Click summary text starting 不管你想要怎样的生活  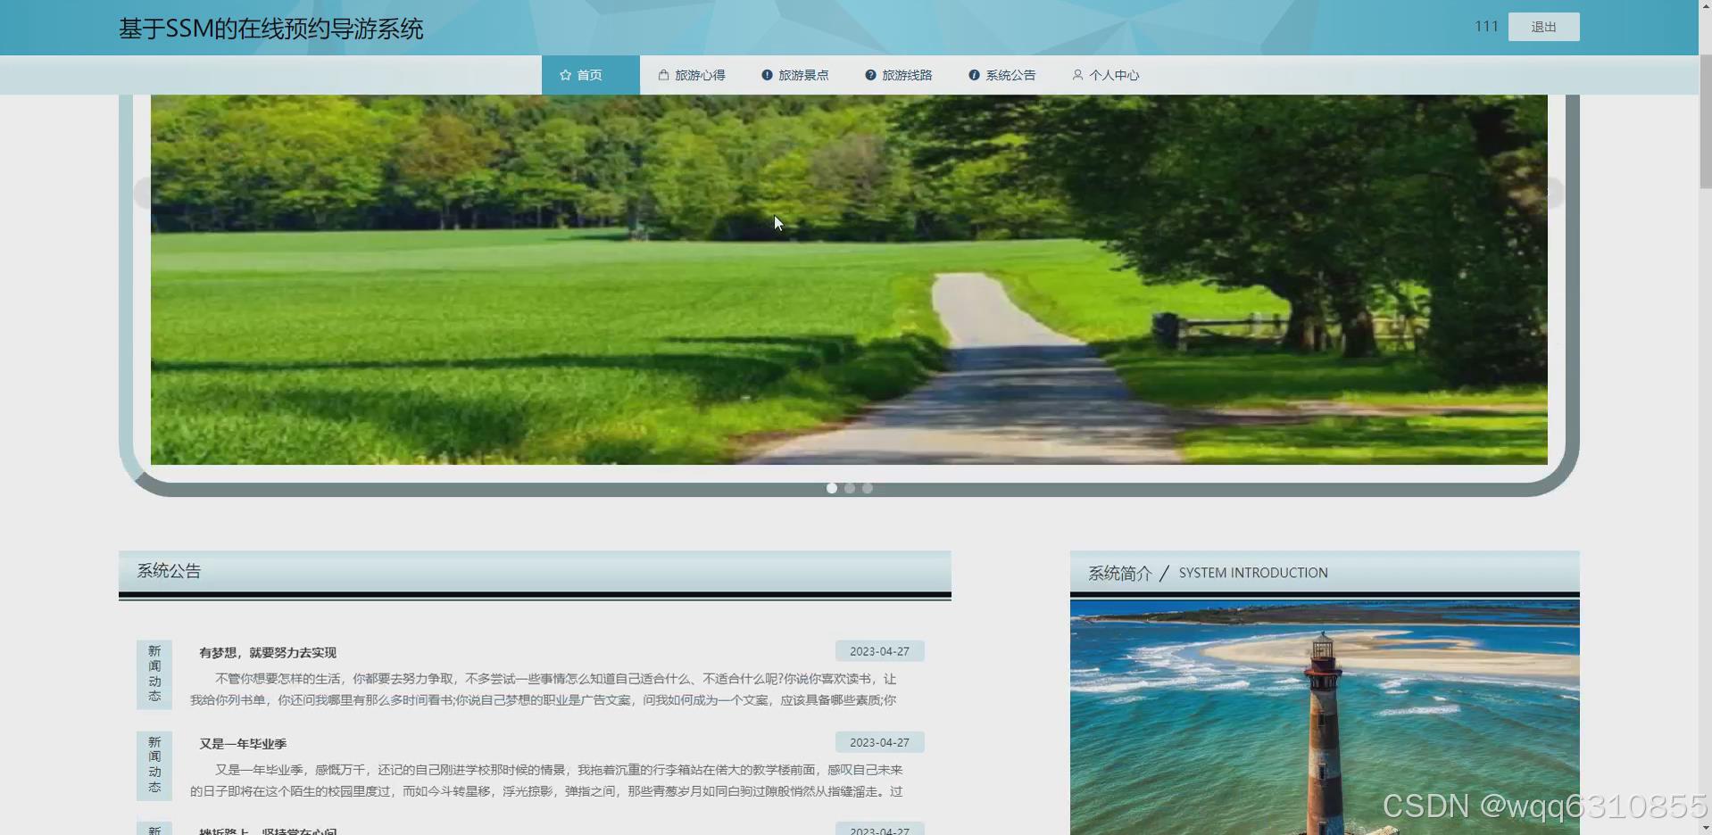tap(544, 690)
